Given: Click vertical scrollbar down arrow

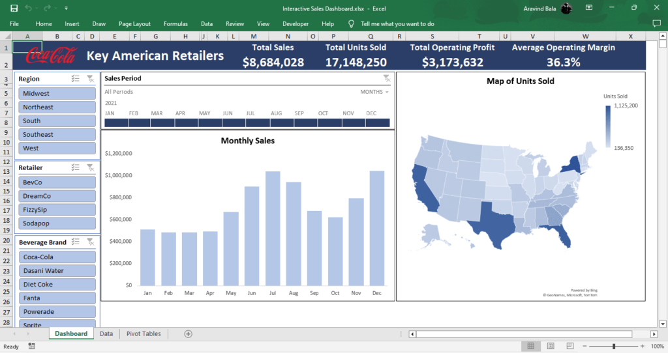Looking at the screenshot, I should pos(663,324).
